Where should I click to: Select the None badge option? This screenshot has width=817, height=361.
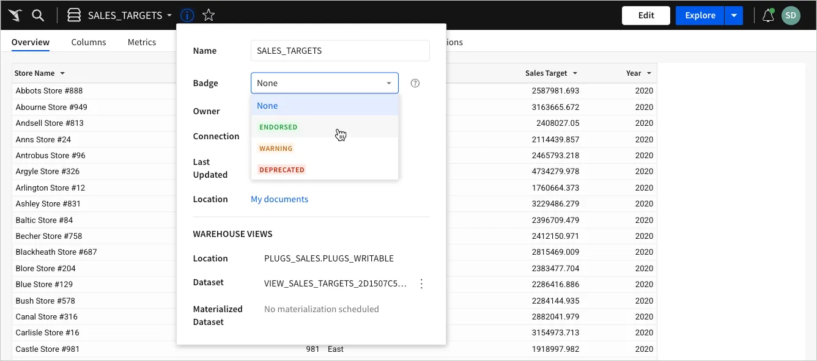click(325, 106)
